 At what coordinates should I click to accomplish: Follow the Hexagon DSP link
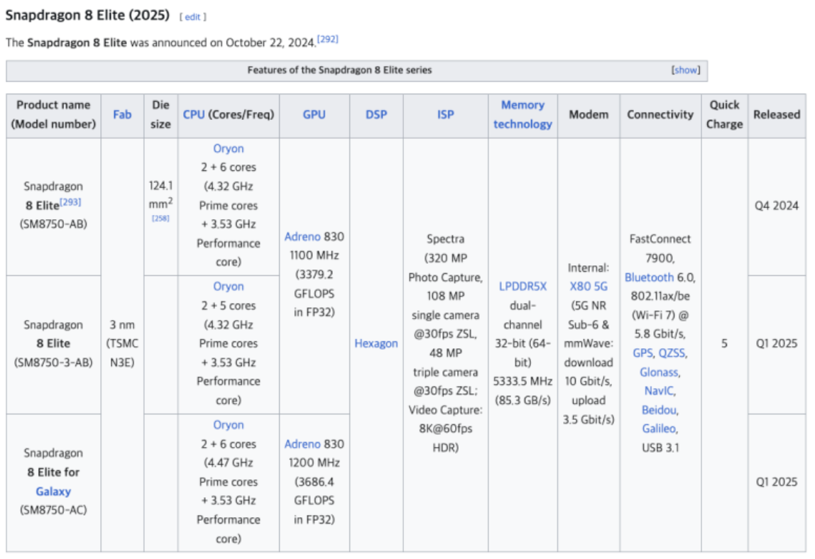coord(376,343)
